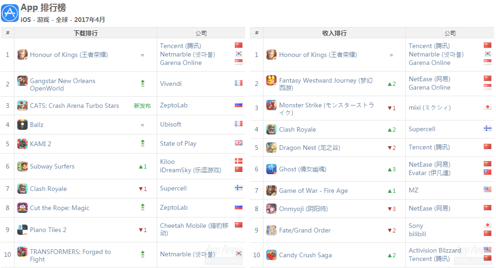This screenshot has height=268, width=496.
Task: Click the Gangstar New Orleans game icon
Action: point(22,81)
